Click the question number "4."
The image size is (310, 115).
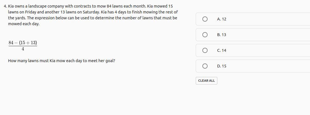click(x=5, y=6)
